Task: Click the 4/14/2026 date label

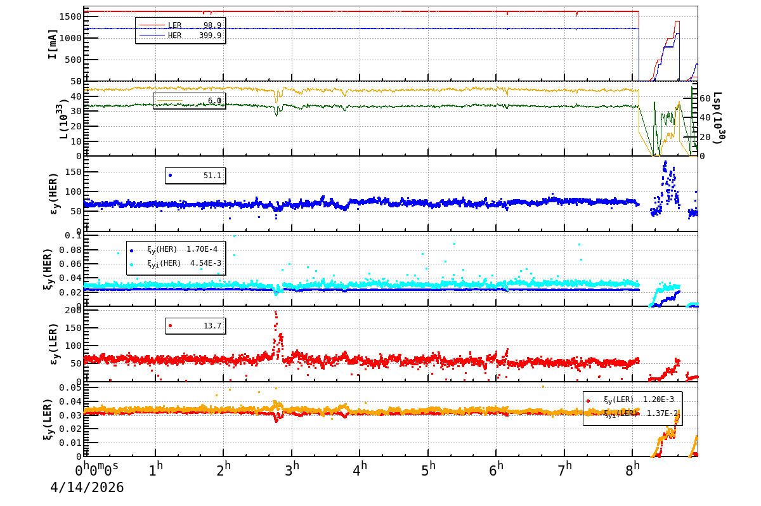Action: click(x=87, y=488)
